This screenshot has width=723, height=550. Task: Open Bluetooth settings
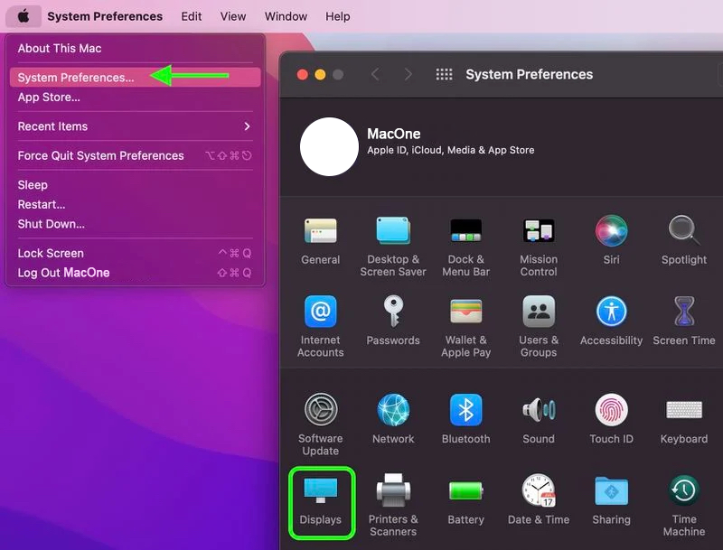click(x=465, y=419)
